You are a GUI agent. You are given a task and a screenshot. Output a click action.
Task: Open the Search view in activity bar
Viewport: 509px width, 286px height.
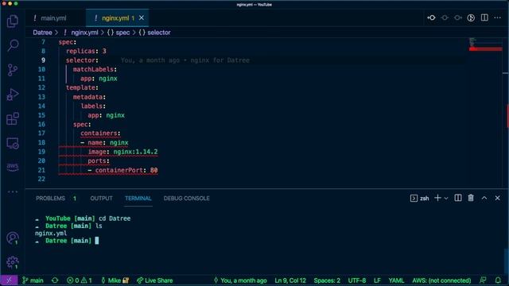click(x=13, y=45)
